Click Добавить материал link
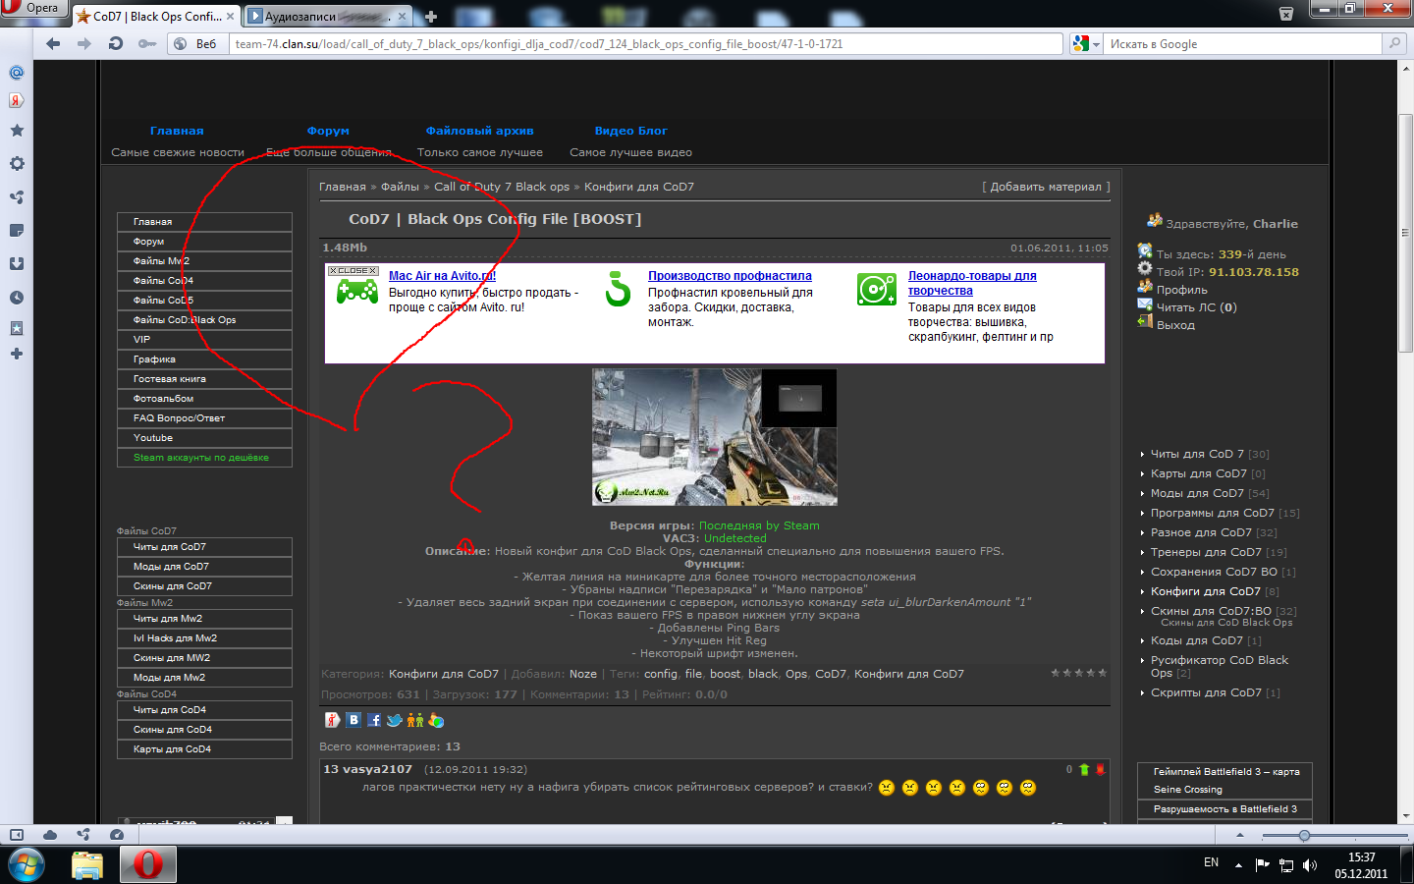The image size is (1414, 884). [x=1046, y=187]
